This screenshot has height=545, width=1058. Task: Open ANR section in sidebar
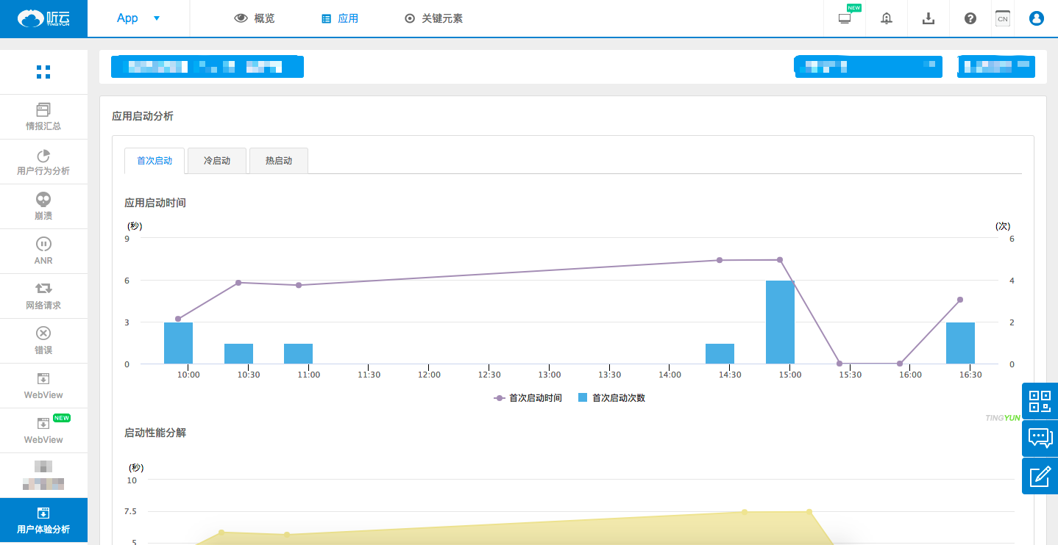[x=43, y=251]
